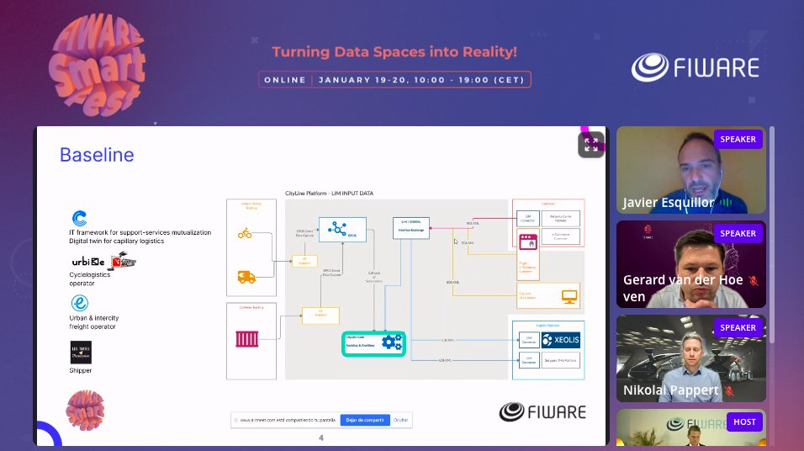Select Gerard van der Hoeven's video tile
Viewport: 804px width, 451px height.
[690, 264]
